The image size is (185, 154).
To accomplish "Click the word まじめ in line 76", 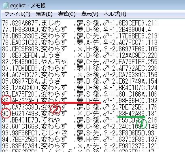I will pos(51,23).
